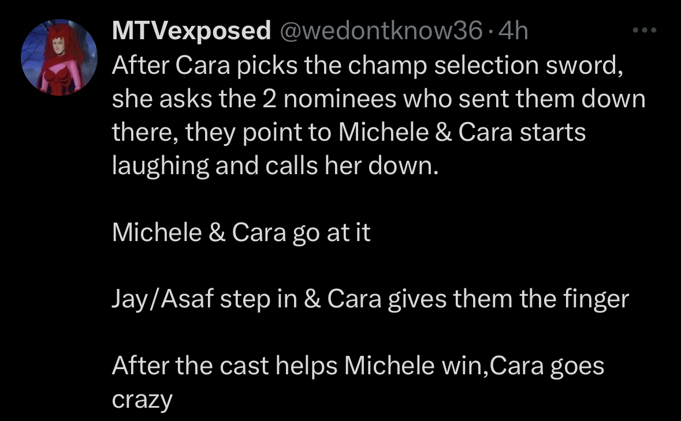Click the red-haired character in the avatar
This screenshot has height=421, width=681.
pyautogui.click(x=60, y=59)
